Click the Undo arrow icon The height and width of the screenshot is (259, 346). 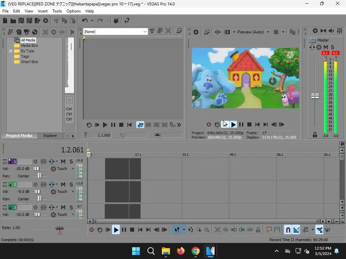coord(85,21)
